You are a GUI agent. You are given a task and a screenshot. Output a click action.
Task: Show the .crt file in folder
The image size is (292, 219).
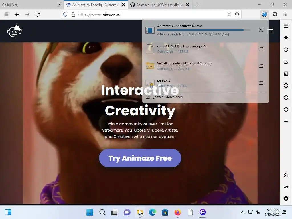pyautogui.click(x=261, y=83)
